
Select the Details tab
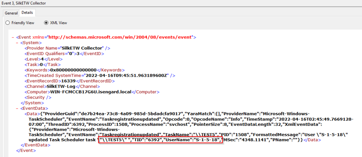(x=27, y=13)
